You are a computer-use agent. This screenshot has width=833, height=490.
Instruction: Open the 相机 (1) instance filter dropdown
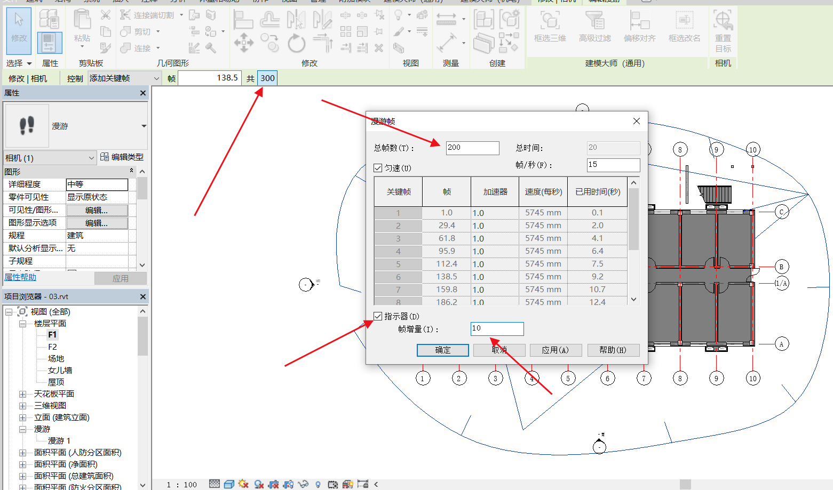pos(91,158)
